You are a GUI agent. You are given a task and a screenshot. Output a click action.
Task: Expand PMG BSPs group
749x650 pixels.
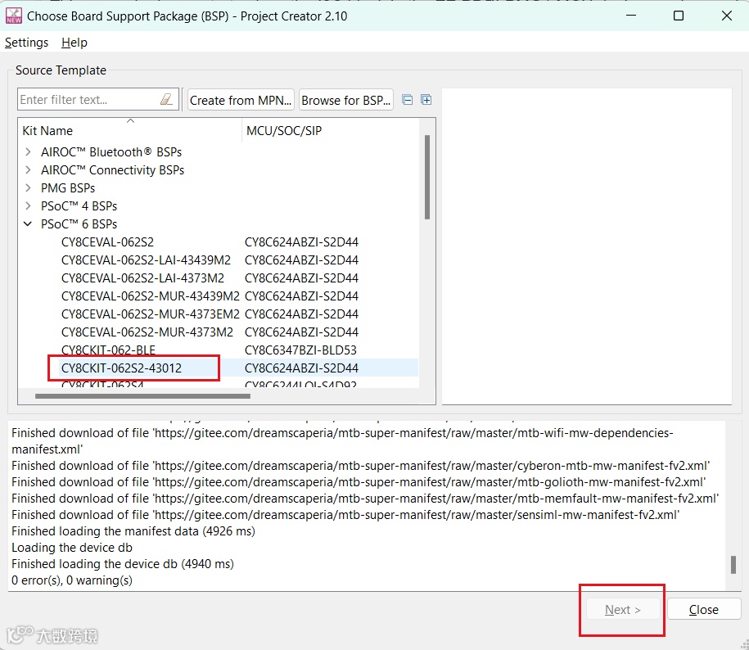tap(28, 187)
